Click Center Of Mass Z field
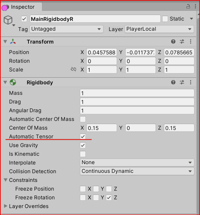 point(179,128)
